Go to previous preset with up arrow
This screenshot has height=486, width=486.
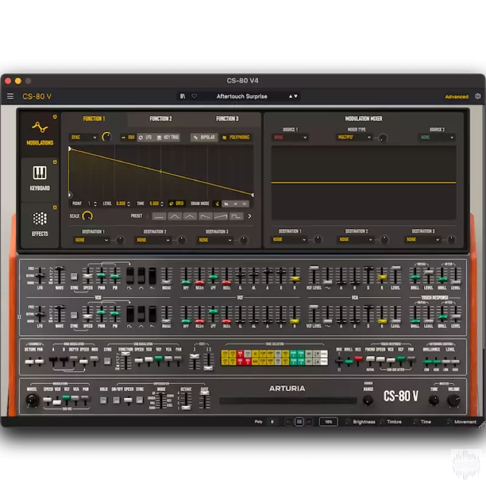tap(290, 97)
